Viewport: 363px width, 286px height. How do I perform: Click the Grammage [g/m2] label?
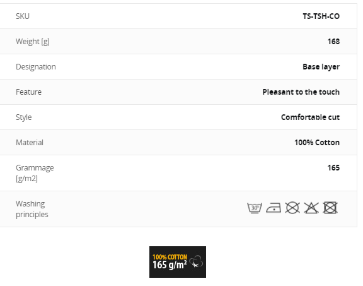click(35, 173)
